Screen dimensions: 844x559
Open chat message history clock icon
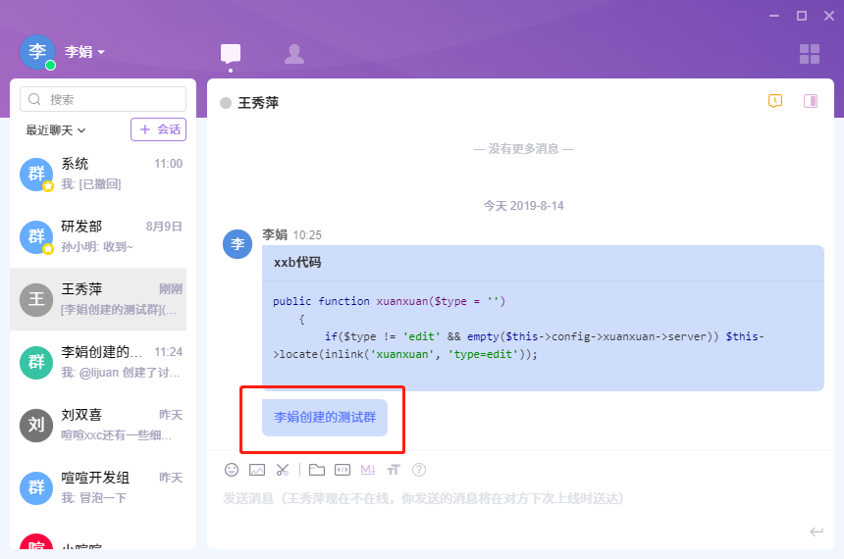[775, 101]
